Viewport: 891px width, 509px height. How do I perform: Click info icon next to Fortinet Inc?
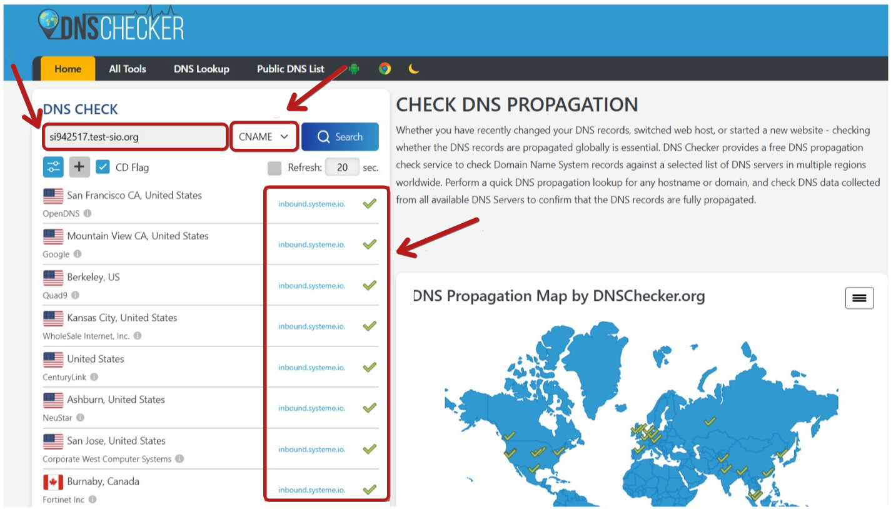point(93,500)
